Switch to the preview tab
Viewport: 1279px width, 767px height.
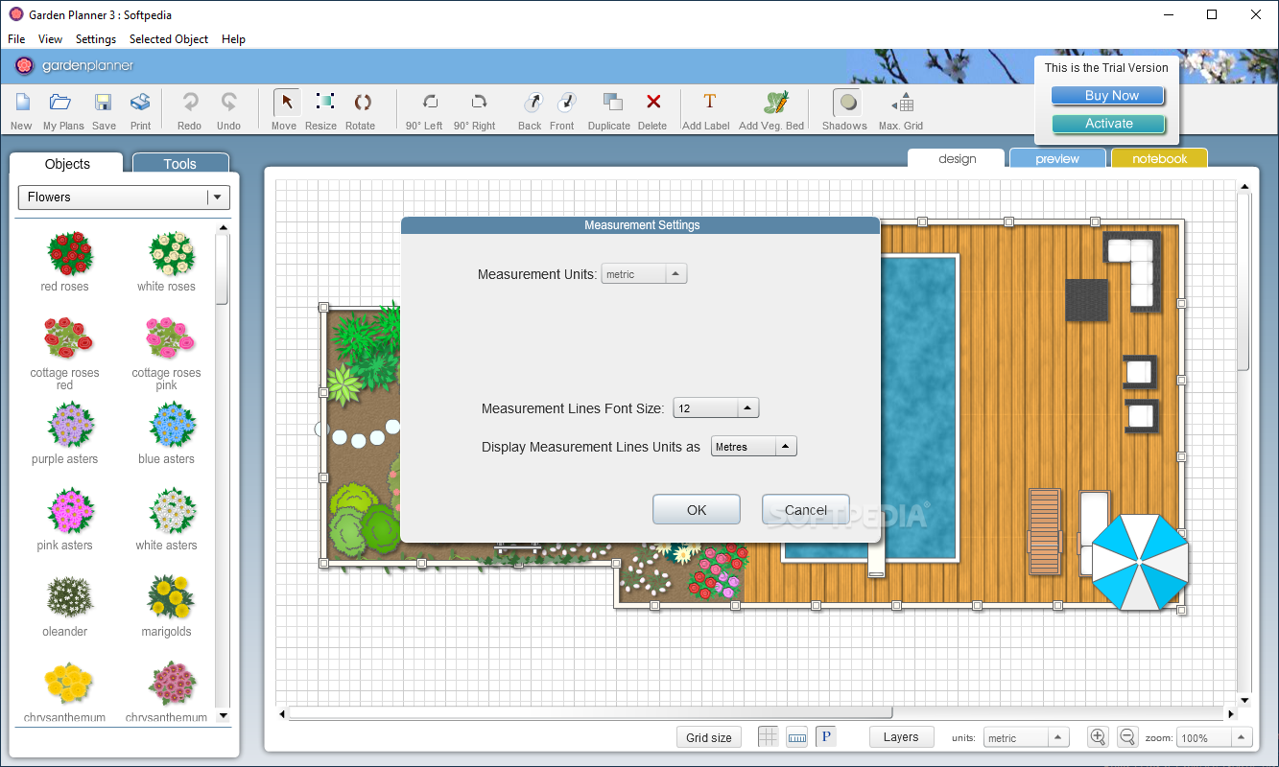click(1057, 158)
